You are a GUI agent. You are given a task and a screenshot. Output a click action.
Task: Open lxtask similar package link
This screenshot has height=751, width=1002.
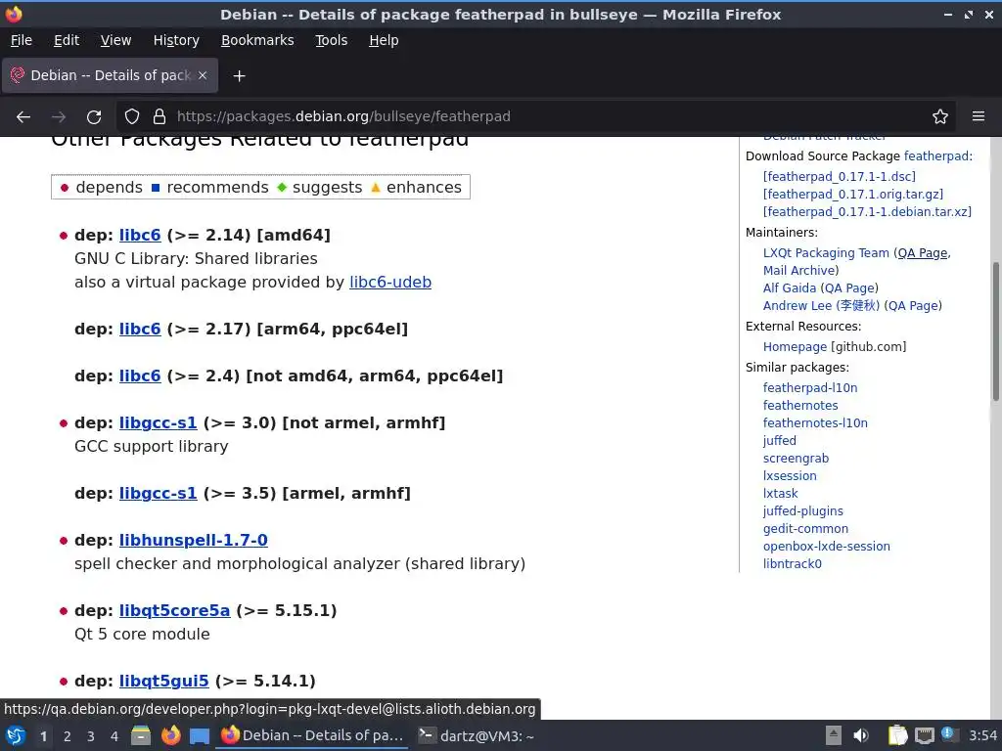pos(780,493)
